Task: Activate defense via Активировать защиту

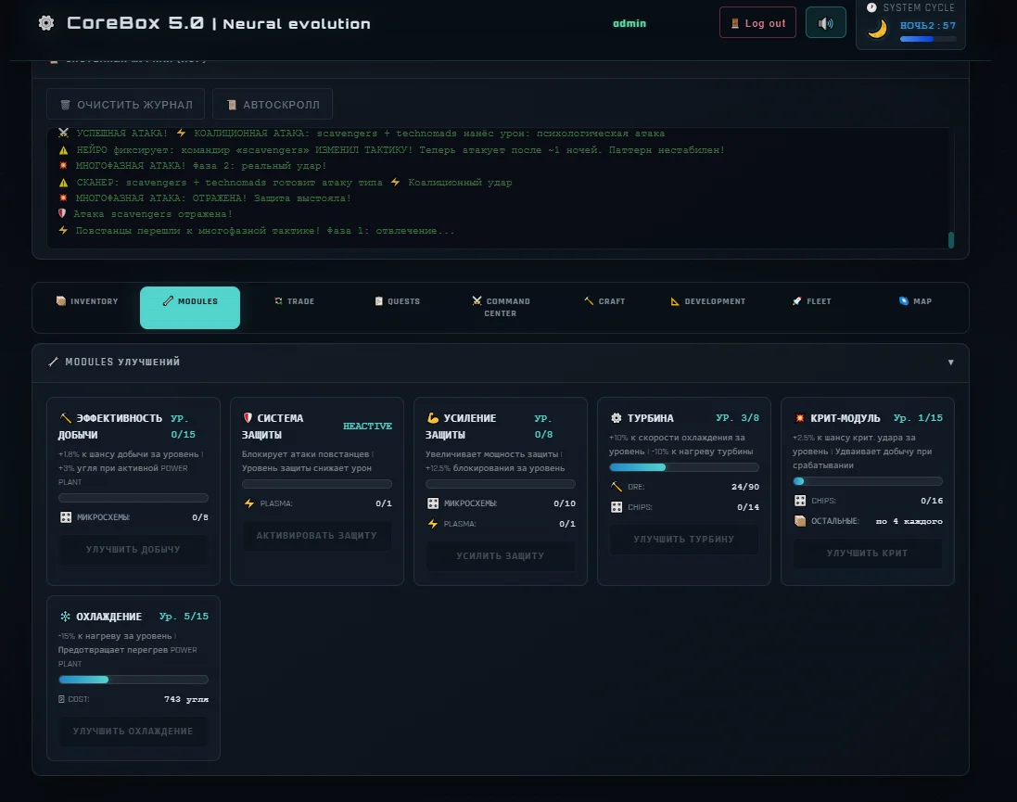Action: point(316,535)
